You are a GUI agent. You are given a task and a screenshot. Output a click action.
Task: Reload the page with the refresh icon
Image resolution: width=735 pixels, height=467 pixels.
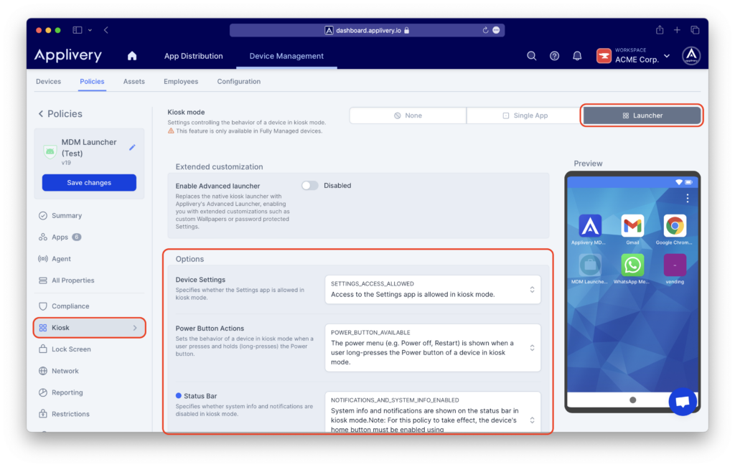(x=485, y=30)
